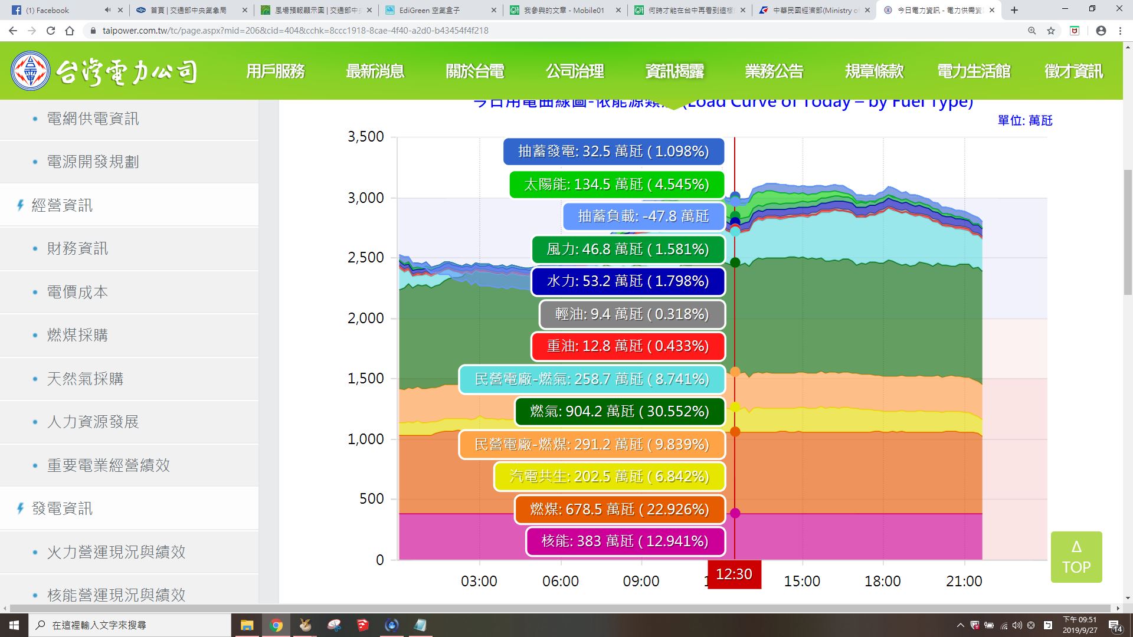Go back to the previous page

click(13, 31)
